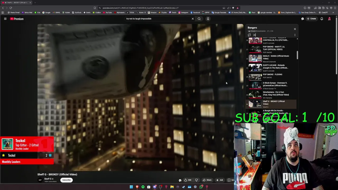
Task: Open TikTok bookmark
Action: [130, 12]
